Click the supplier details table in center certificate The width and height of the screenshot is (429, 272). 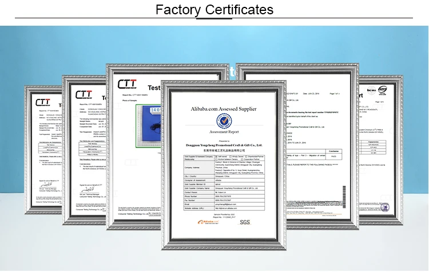pyautogui.click(x=224, y=183)
